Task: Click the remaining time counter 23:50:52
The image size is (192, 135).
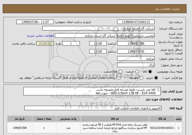Action: 45,43
